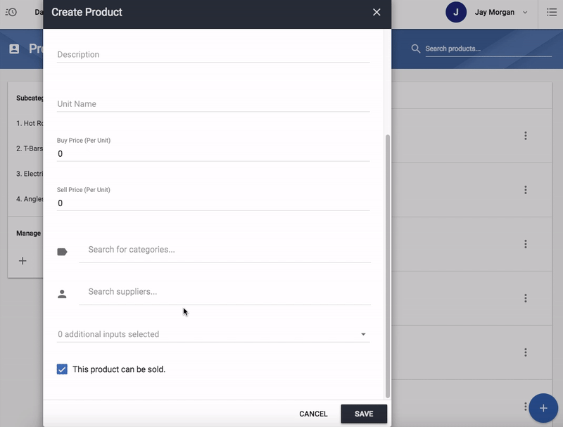This screenshot has width=563, height=427.
Task: Open the third row's three-dot menu
Action: point(525,244)
